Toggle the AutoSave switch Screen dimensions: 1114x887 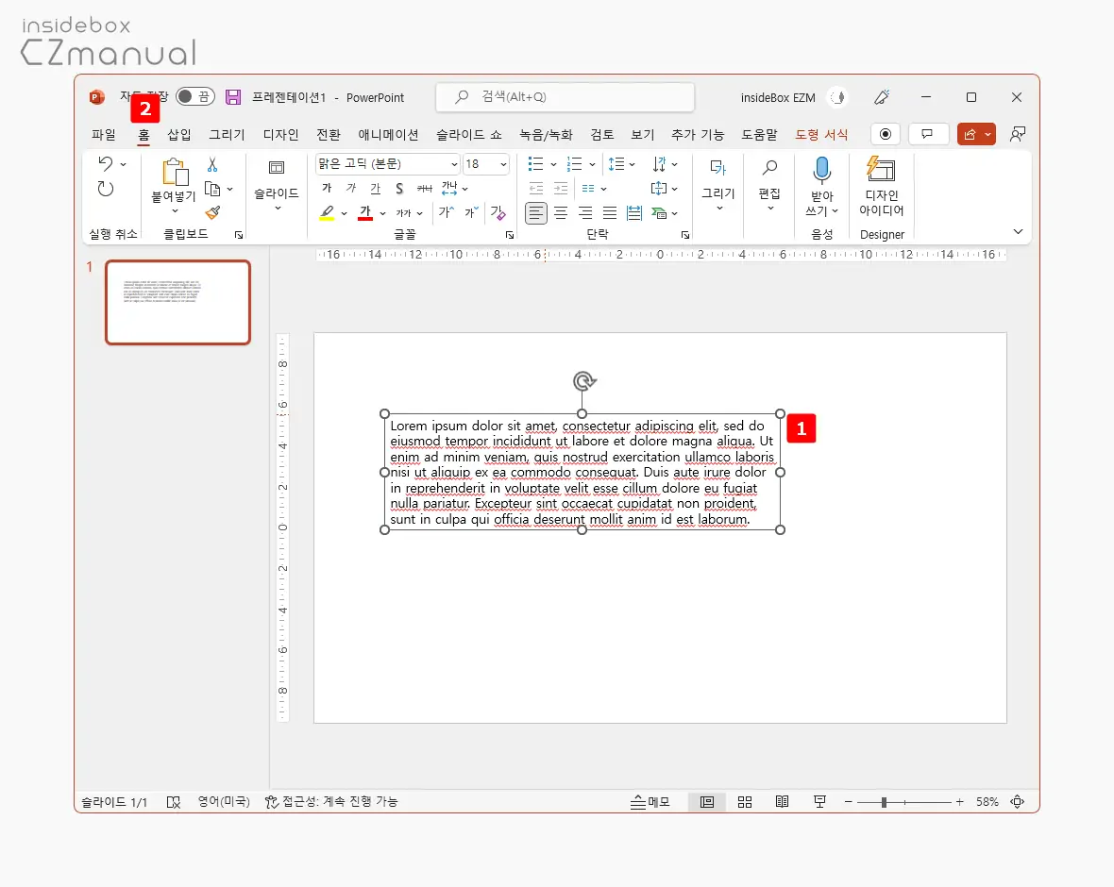[x=195, y=97]
